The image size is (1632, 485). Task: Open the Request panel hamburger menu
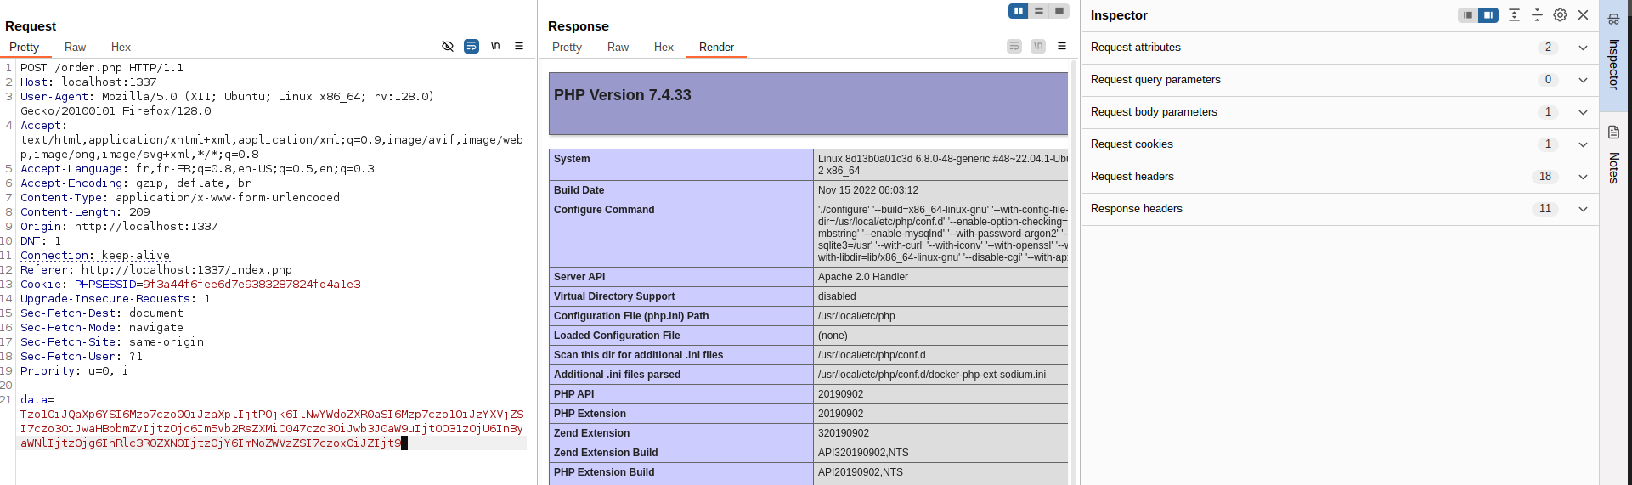pos(519,46)
